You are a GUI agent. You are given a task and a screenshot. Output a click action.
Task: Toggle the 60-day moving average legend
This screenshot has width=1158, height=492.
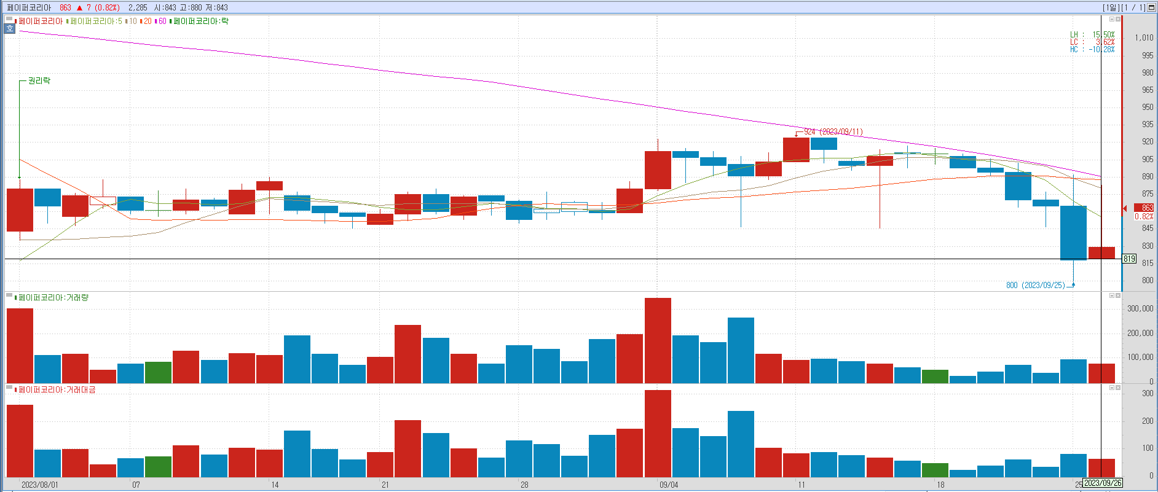162,21
